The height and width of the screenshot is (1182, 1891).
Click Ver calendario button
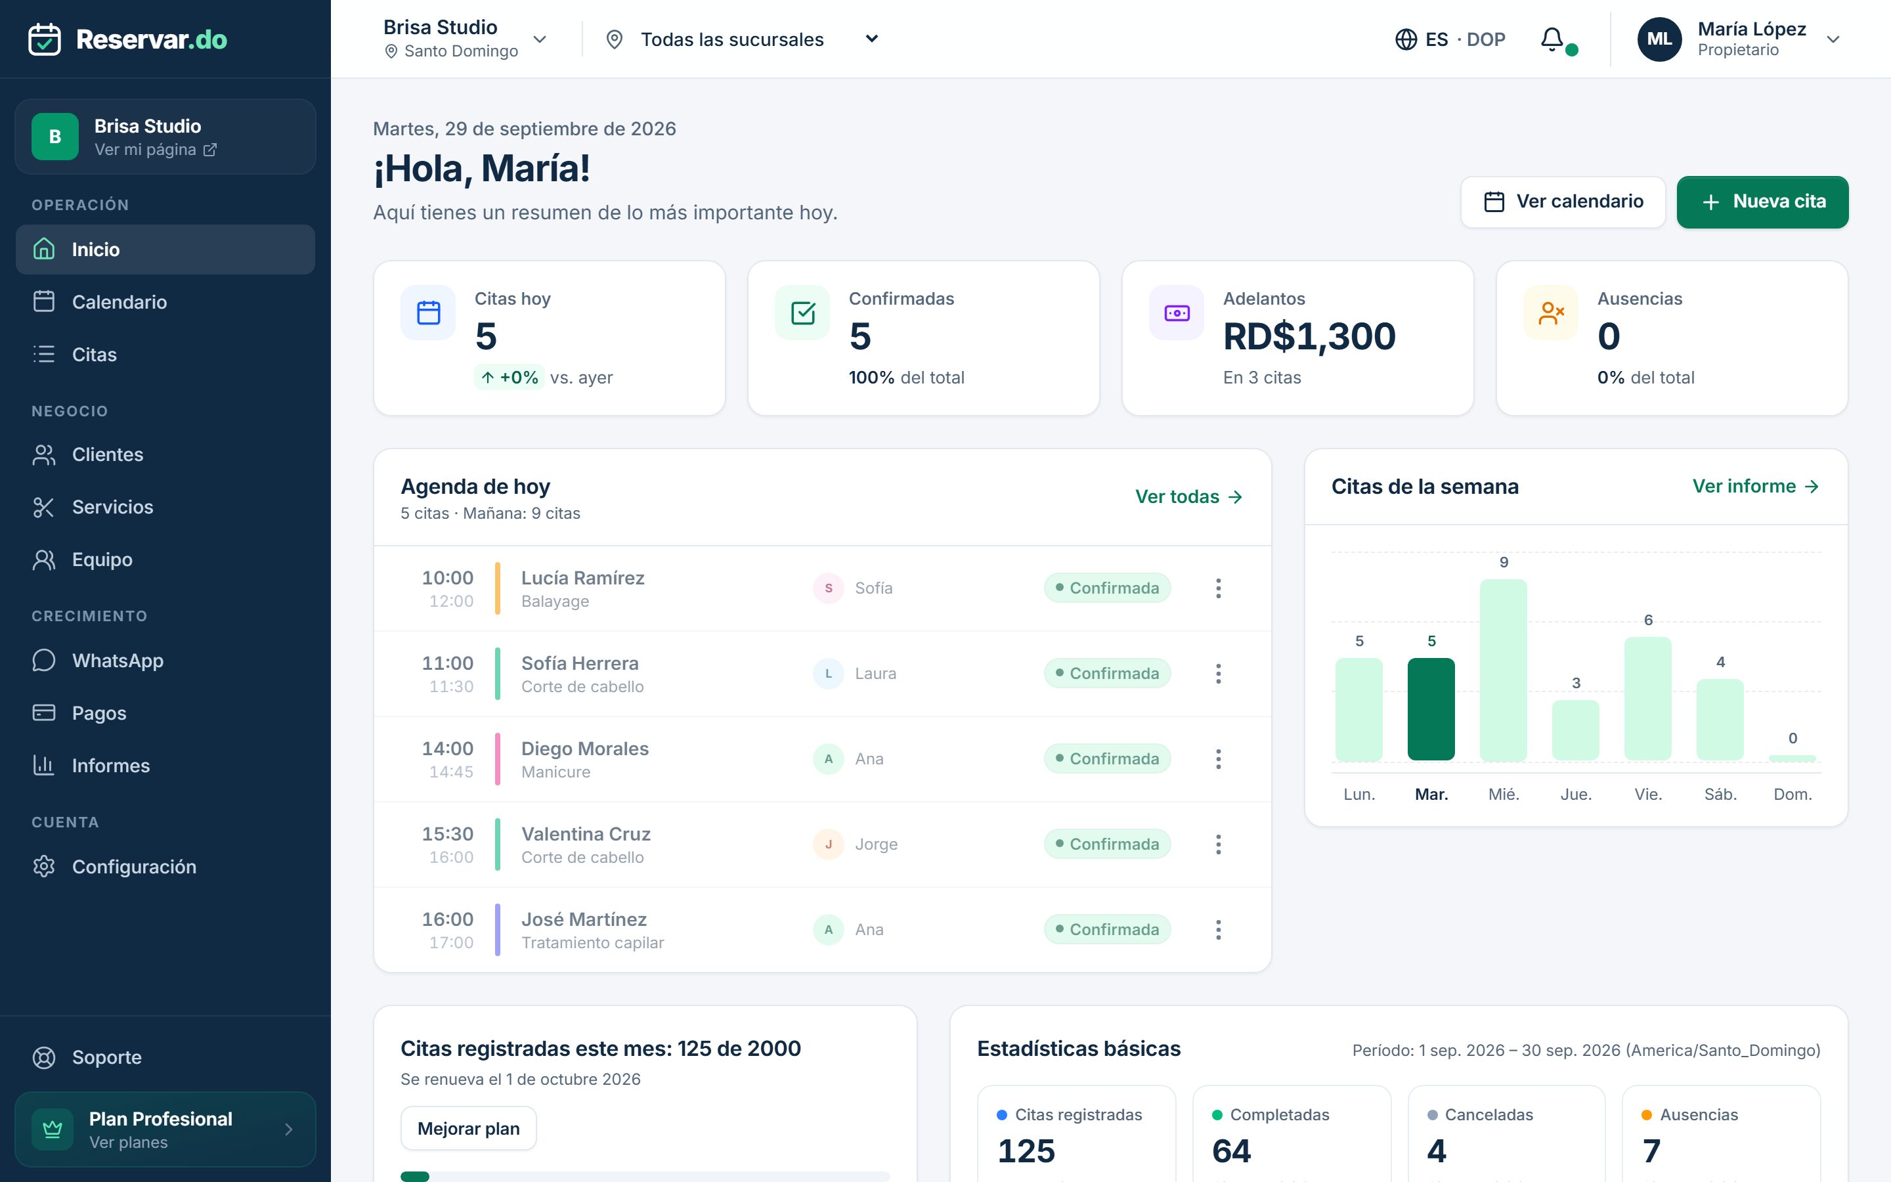pyautogui.click(x=1563, y=202)
